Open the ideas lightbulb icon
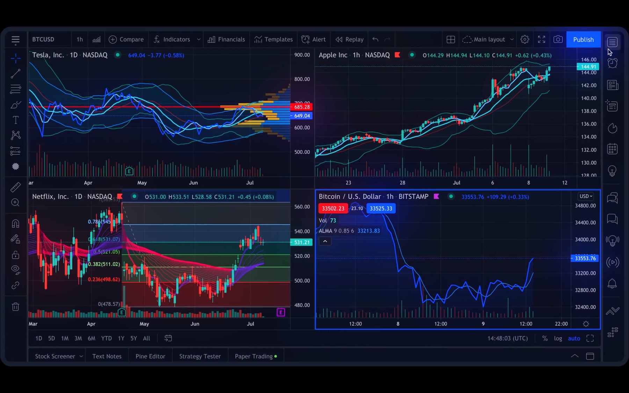The height and width of the screenshot is (393, 629). (x=612, y=171)
